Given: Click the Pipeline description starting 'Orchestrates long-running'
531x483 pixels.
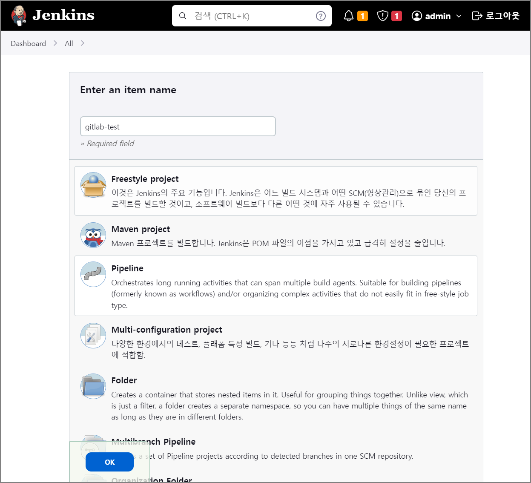Looking at the screenshot, I should 290,294.
